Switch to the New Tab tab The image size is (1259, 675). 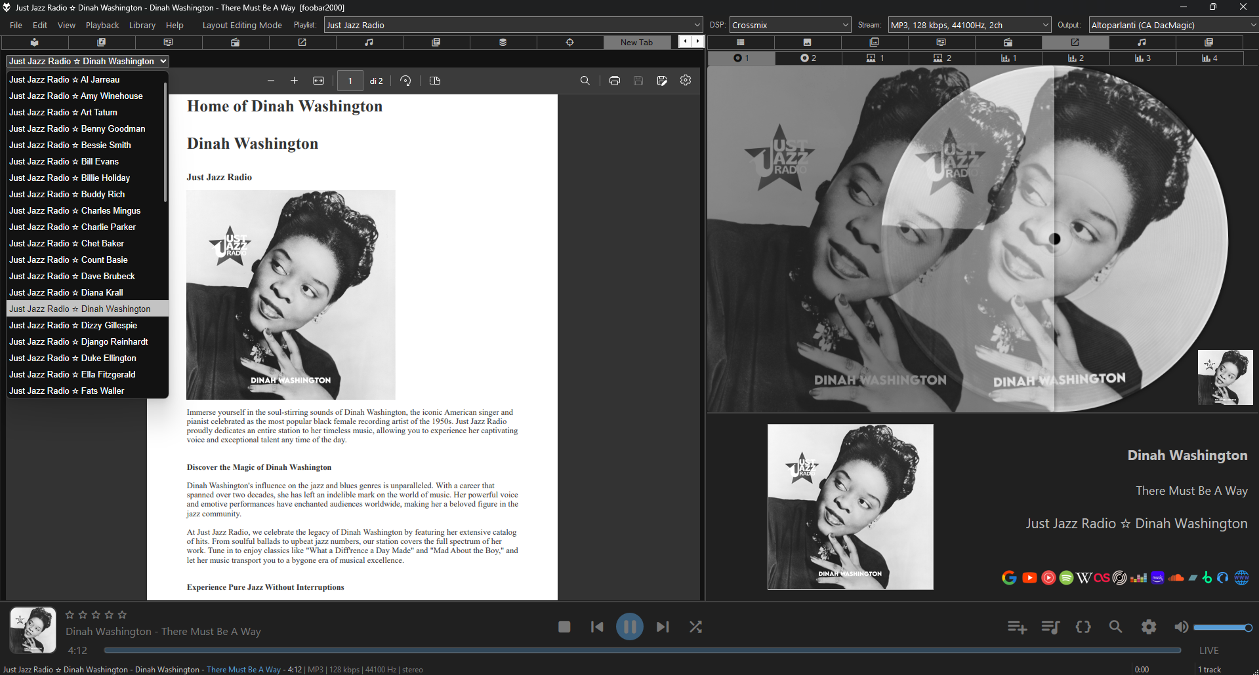pos(636,42)
